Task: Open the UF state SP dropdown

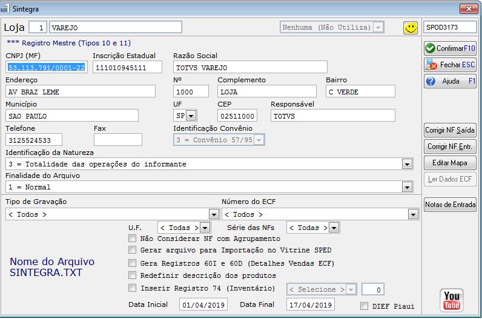Action: coord(191,116)
